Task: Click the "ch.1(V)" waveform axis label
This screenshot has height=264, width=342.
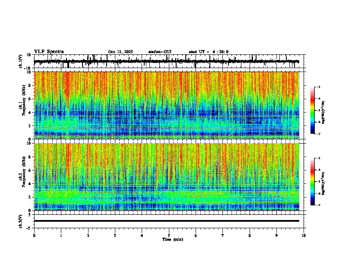Action: point(21,61)
